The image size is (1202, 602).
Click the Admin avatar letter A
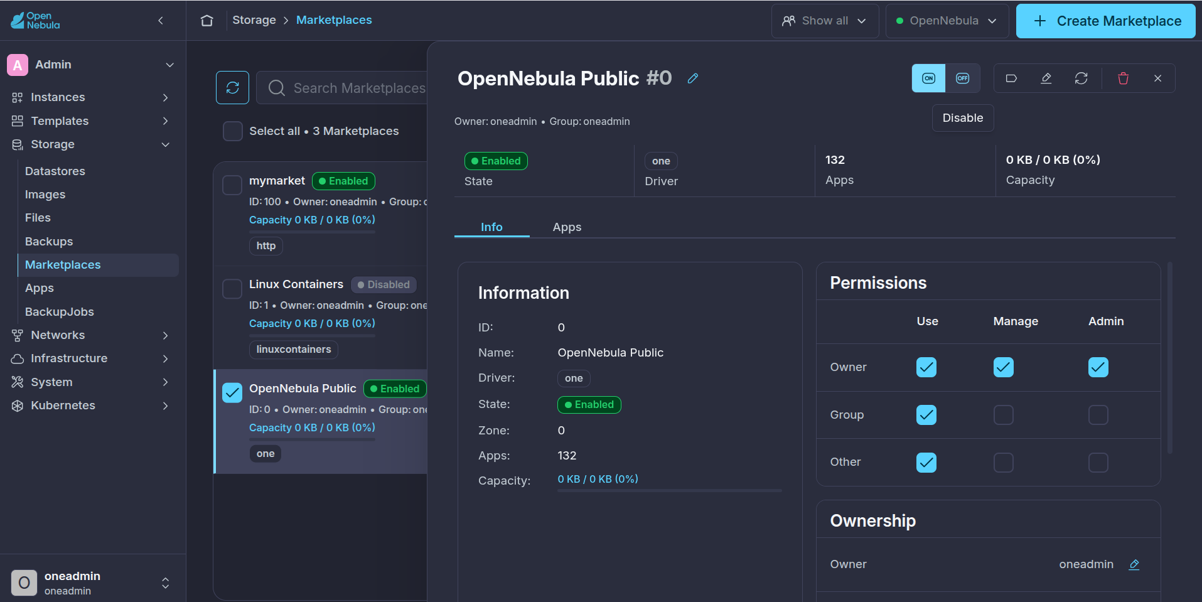(18, 65)
